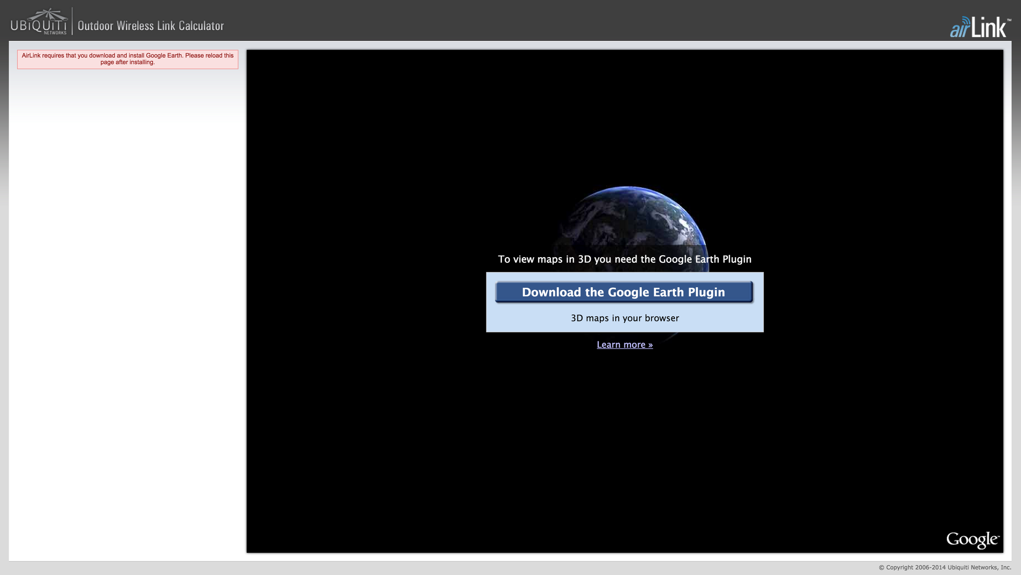Click the Ubiquiti copyright notice in footer

944,567
